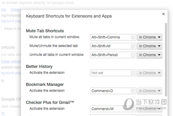
Task: Clear the Alt+Shift+Comma shortcut
Action: pos(133,37)
